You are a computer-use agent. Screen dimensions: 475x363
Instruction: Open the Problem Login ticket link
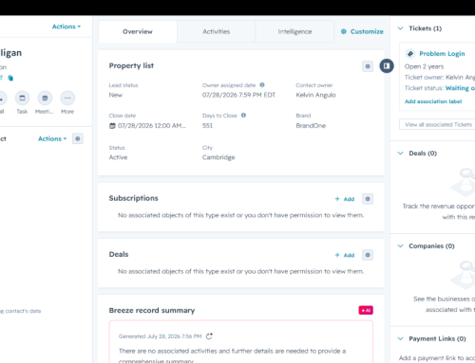click(442, 54)
